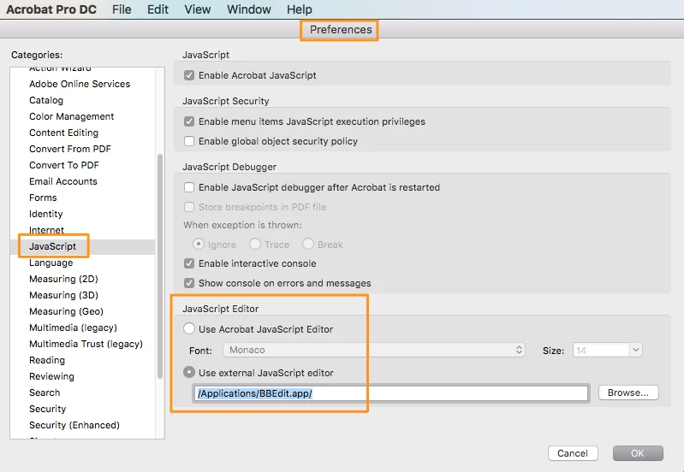Open the Help menu
This screenshot has height=472, width=684.
tap(300, 9)
